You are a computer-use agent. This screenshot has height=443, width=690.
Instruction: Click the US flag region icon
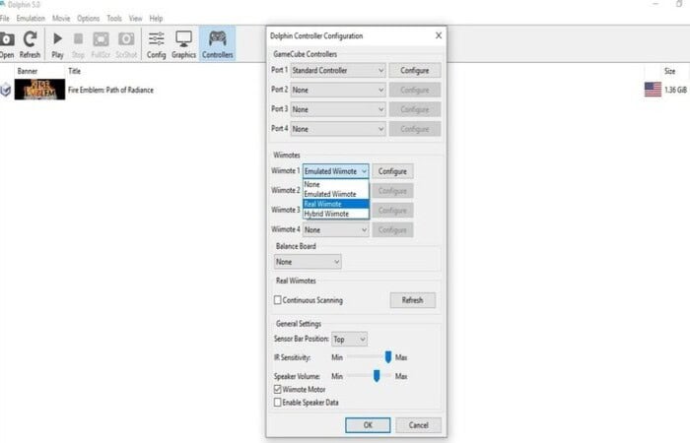click(x=653, y=90)
